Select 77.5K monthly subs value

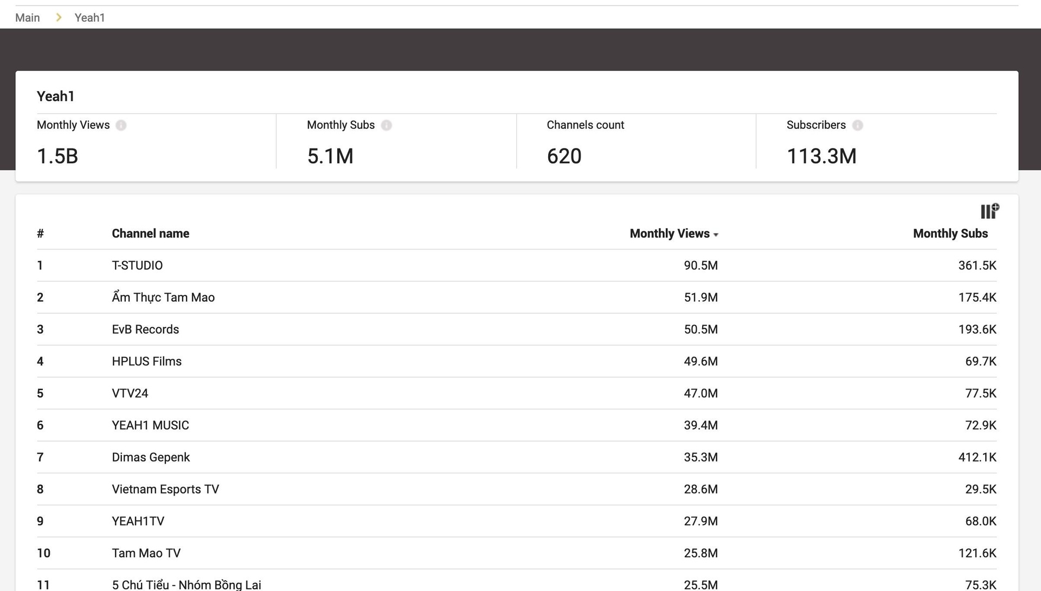(980, 393)
